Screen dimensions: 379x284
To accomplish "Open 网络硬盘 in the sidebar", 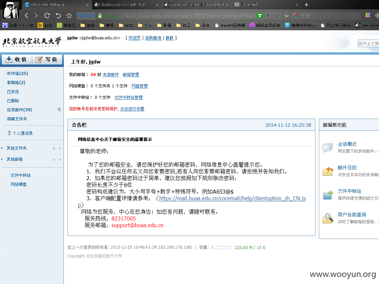I will point(18,185).
